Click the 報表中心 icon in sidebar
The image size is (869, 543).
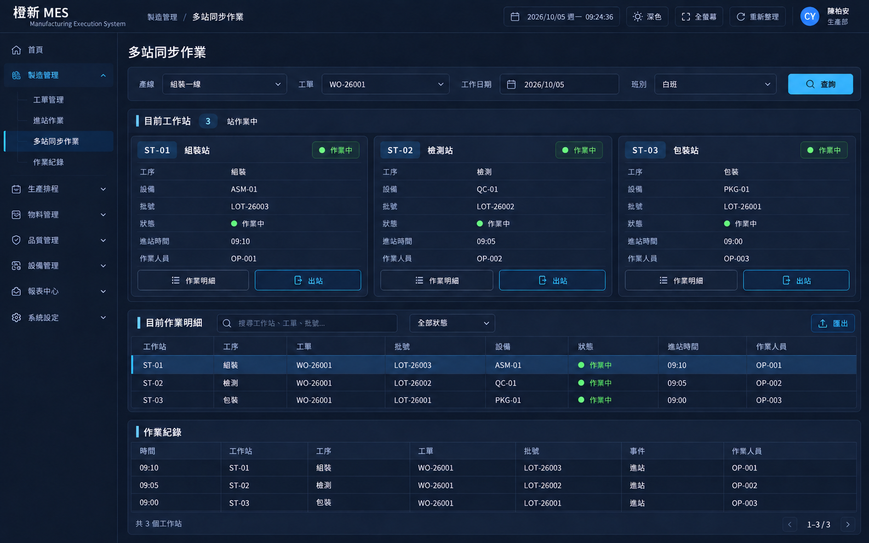[16, 291]
